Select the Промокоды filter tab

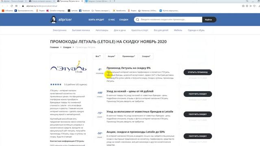pos(128,56)
